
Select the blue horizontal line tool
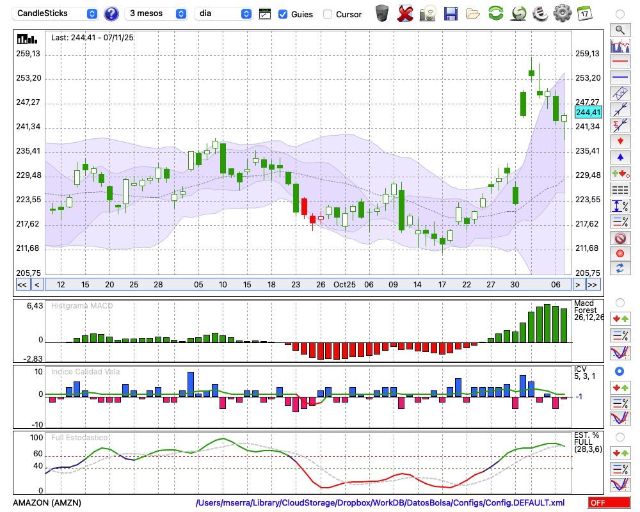[x=620, y=77]
